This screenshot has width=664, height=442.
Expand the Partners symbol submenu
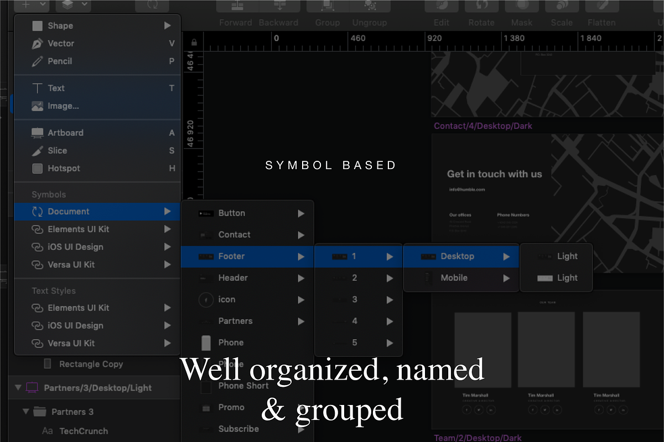tap(247, 321)
